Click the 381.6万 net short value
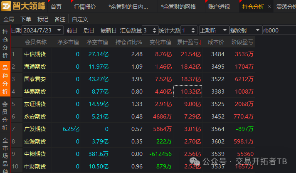The image size is (296, 173). 99,154
